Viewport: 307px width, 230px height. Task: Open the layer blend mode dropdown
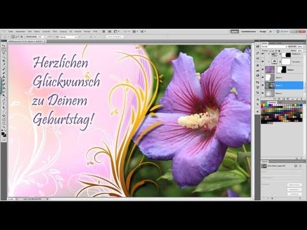tap(274, 47)
